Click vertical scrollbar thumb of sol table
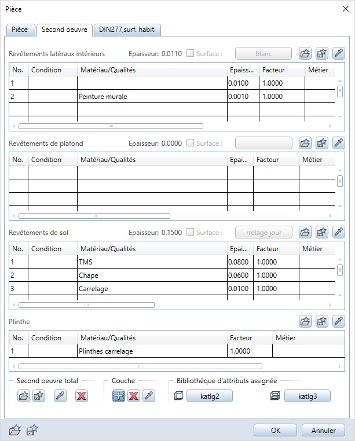The width and height of the screenshot is (355, 441). (340, 270)
